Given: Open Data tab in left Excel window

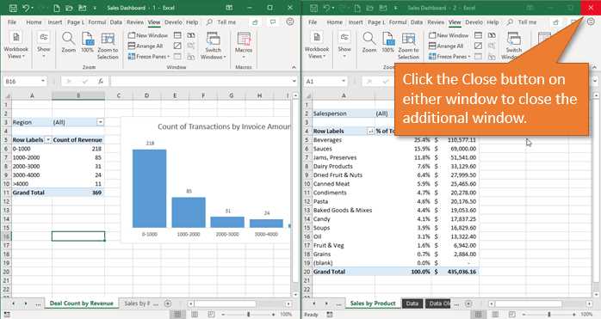Looking at the screenshot, I should 115,22.
